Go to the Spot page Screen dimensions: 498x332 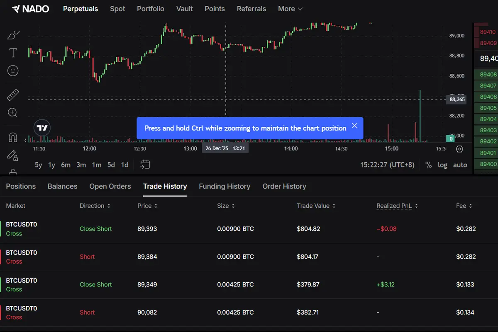[x=117, y=9]
